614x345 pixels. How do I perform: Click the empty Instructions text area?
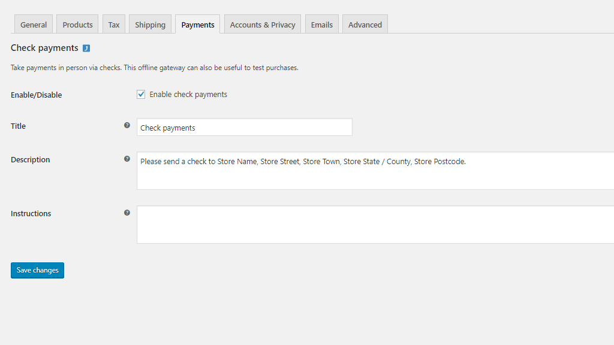pos(375,225)
